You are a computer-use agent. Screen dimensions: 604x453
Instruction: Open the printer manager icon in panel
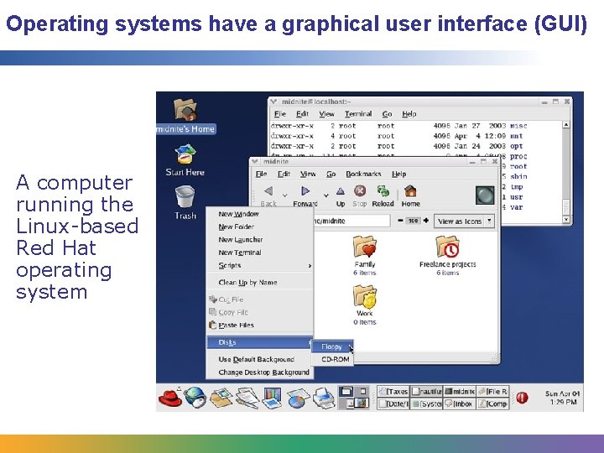[x=324, y=398]
